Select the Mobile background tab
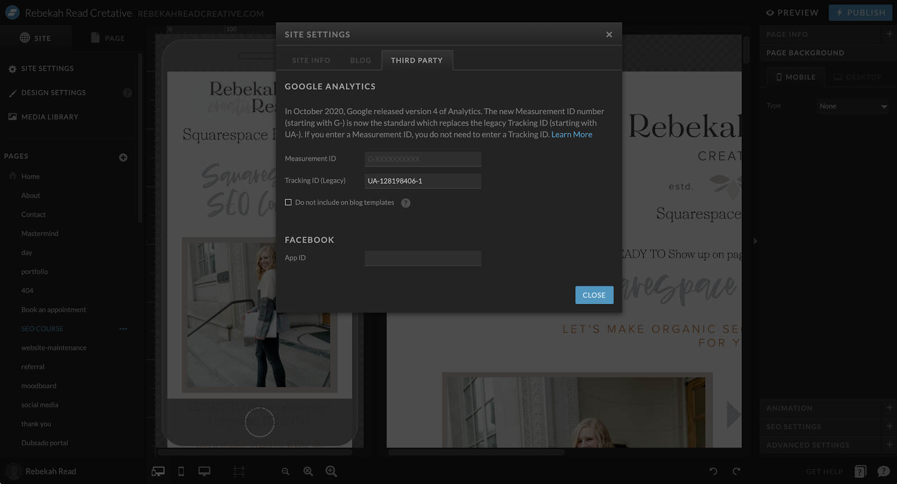This screenshot has width=897, height=484. coord(796,77)
